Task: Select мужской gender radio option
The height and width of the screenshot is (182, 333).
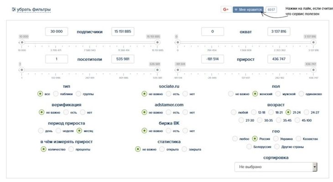Action: (x=278, y=94)
